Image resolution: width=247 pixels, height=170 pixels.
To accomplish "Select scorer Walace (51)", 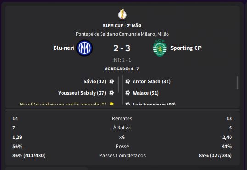I will coord(146,93).
